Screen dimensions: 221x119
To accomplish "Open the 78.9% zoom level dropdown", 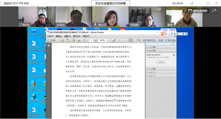I will coord(108,40).
